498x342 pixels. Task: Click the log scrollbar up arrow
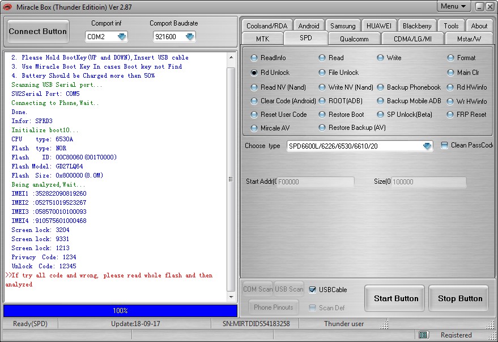[231, 57]
